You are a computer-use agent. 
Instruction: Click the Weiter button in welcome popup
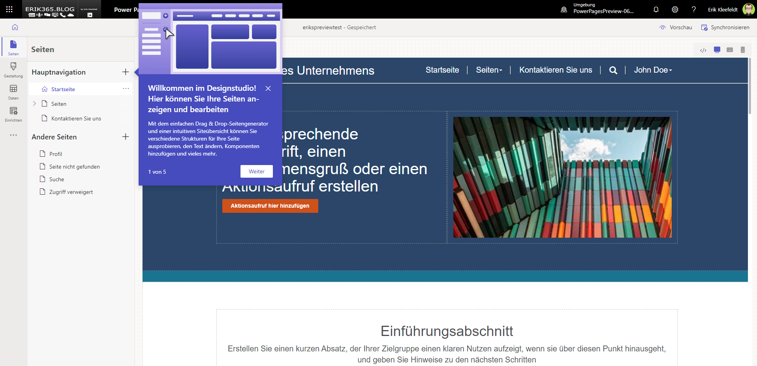point(256,171)
